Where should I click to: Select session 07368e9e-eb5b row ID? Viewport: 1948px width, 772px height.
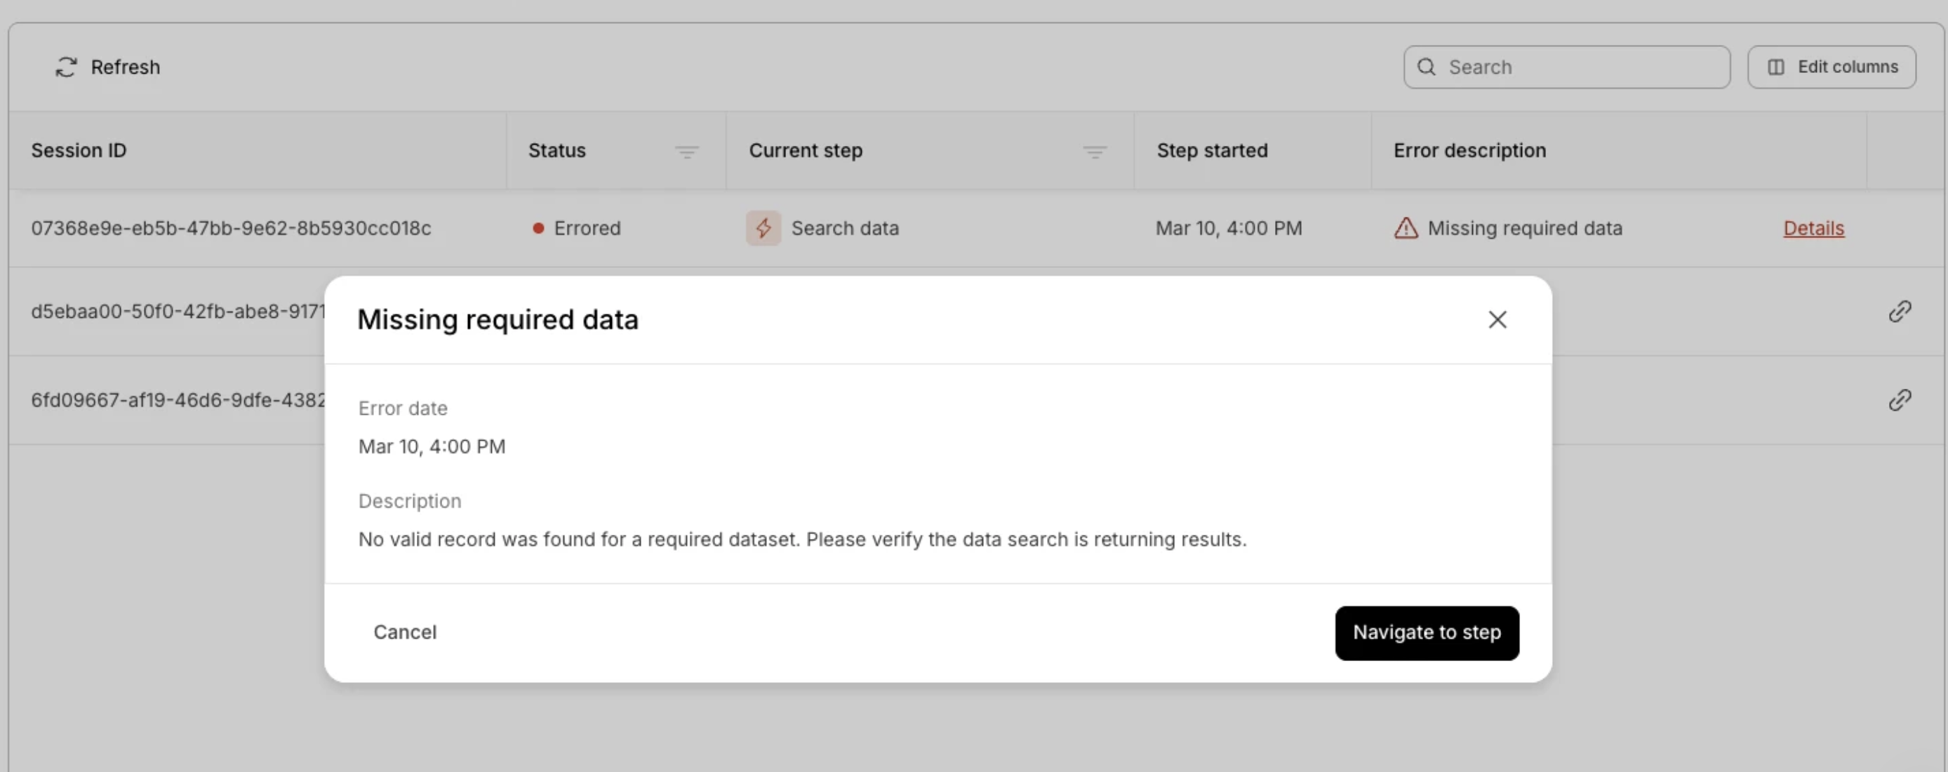point(231,228)
